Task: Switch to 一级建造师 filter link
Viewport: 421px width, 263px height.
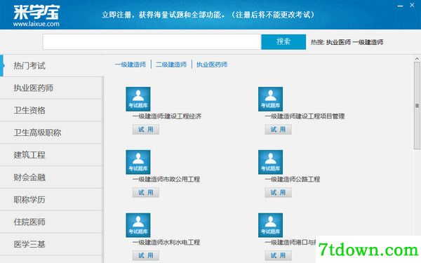Action: (x=131, y=65)
